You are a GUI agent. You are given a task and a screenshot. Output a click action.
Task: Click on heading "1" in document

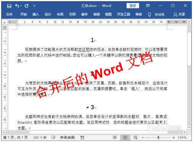coord(92,40)
